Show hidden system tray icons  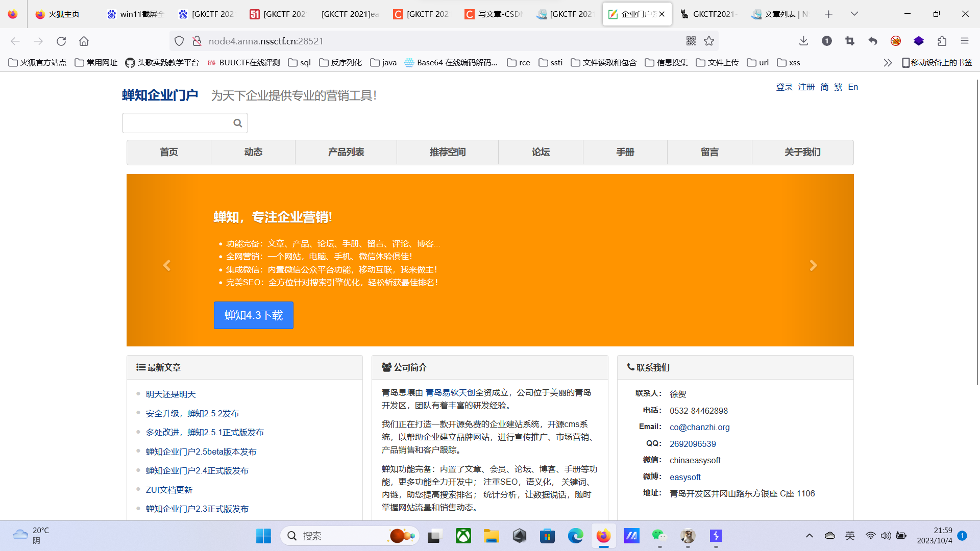pos(809,536)
